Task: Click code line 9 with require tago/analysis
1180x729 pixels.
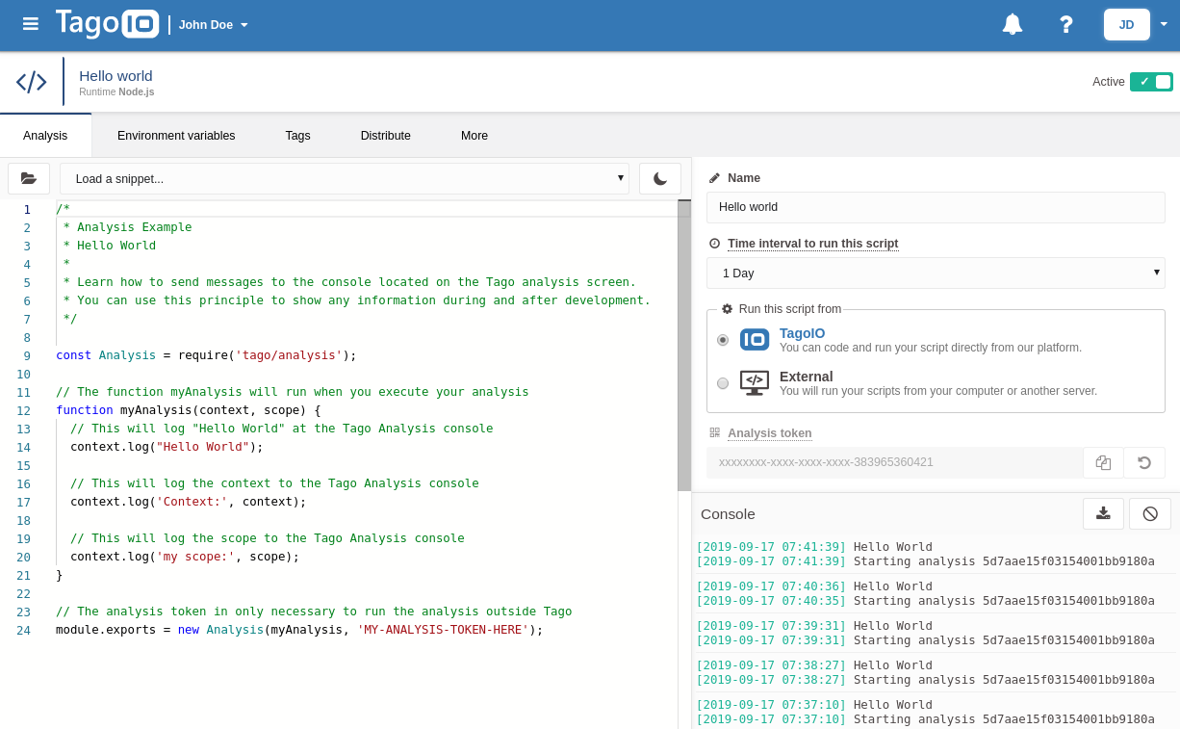Action: 206,355
